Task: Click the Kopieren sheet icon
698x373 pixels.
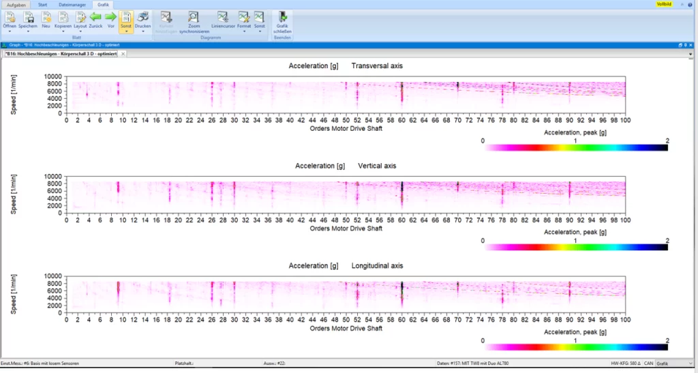Action: click(63, 16)
